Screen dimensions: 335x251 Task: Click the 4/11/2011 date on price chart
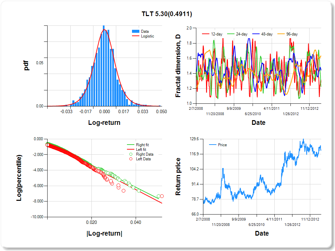click(274, 219)
